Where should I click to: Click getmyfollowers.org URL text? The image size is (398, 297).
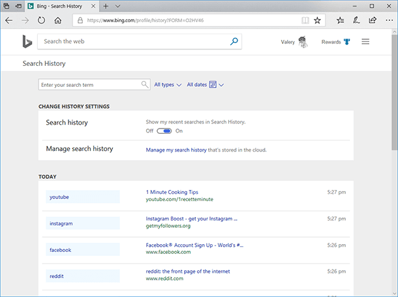[168, 226]
